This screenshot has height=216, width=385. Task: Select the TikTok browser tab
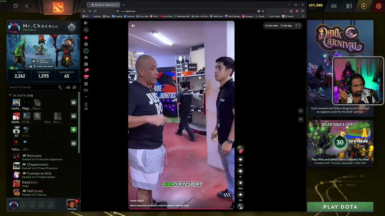[103, 5]
